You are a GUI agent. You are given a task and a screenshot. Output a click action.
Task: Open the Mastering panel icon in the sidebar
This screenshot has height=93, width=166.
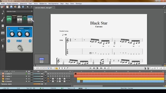click(x=3, y=33)
